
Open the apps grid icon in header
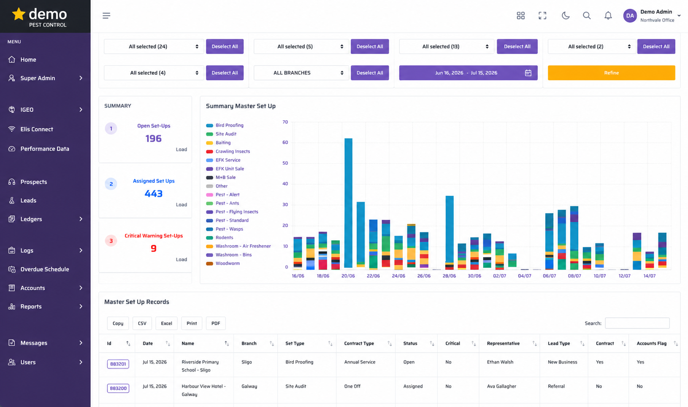tap(521, 16)
